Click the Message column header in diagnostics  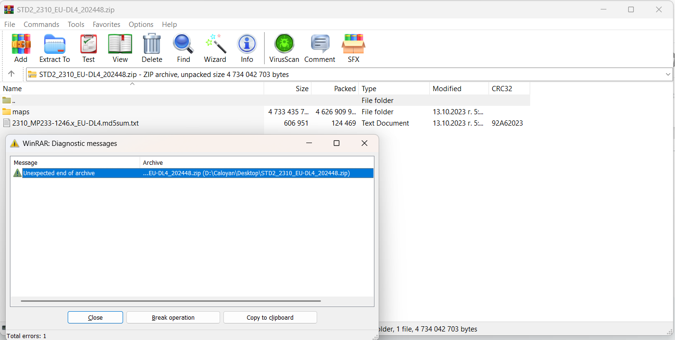(75, 162)
